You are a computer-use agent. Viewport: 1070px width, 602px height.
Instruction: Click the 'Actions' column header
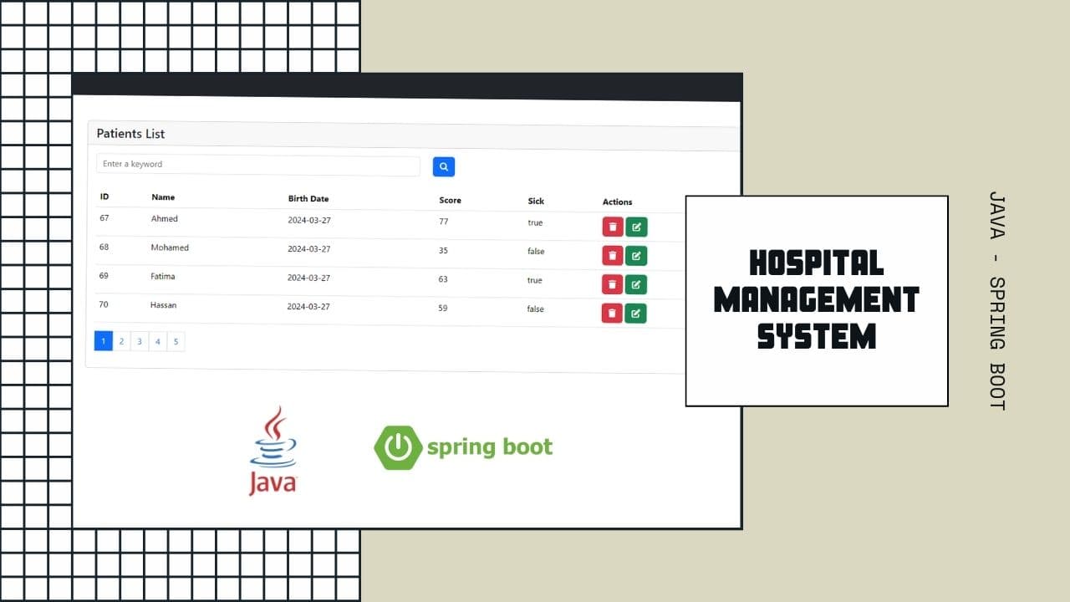click(x=617, y=202)
